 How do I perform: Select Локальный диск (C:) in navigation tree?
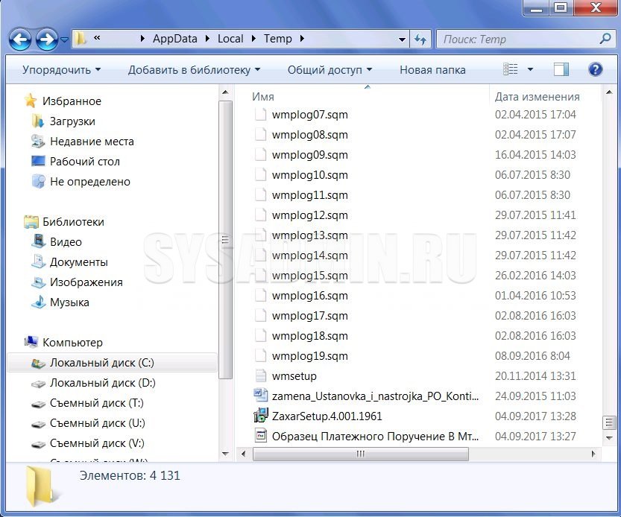[101, 363]
